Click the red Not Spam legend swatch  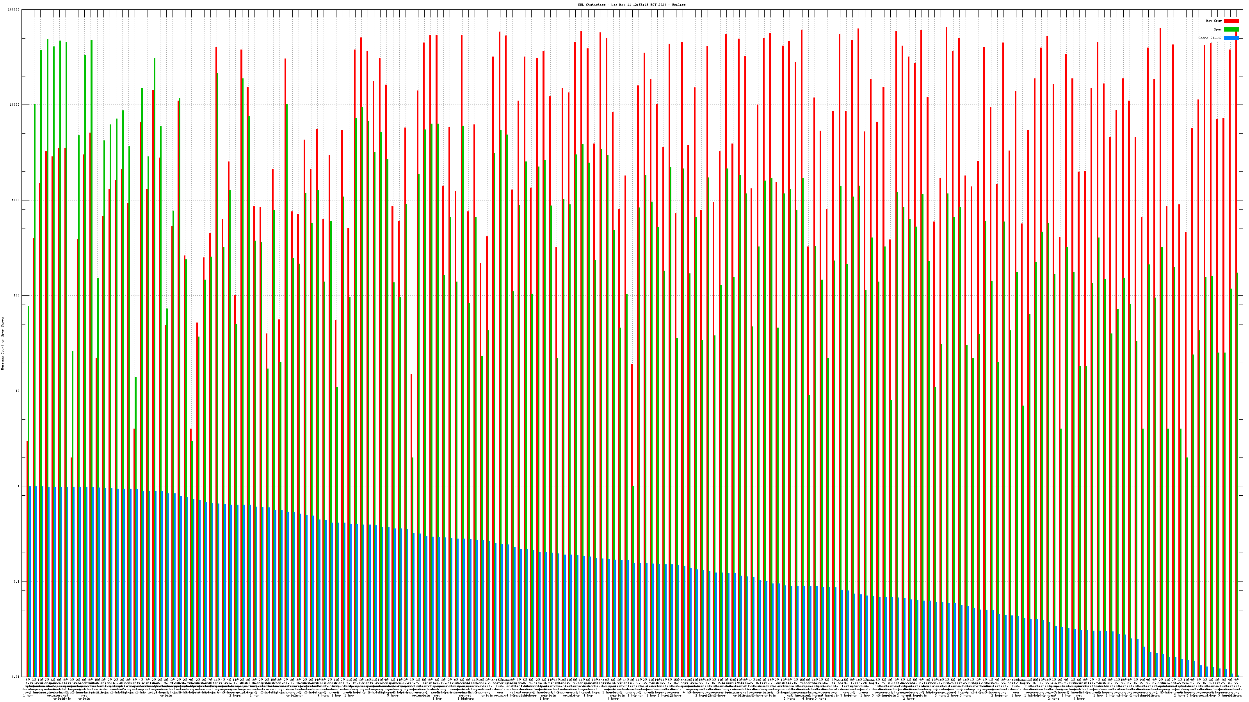(x=1231, y=21)
